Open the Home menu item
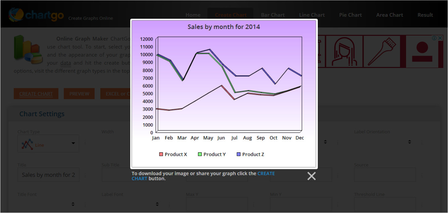 pyautogui.click(x=193, y=15)
